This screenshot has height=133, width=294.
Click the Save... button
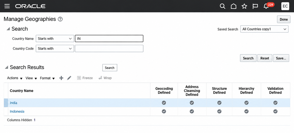click(281, 58)
